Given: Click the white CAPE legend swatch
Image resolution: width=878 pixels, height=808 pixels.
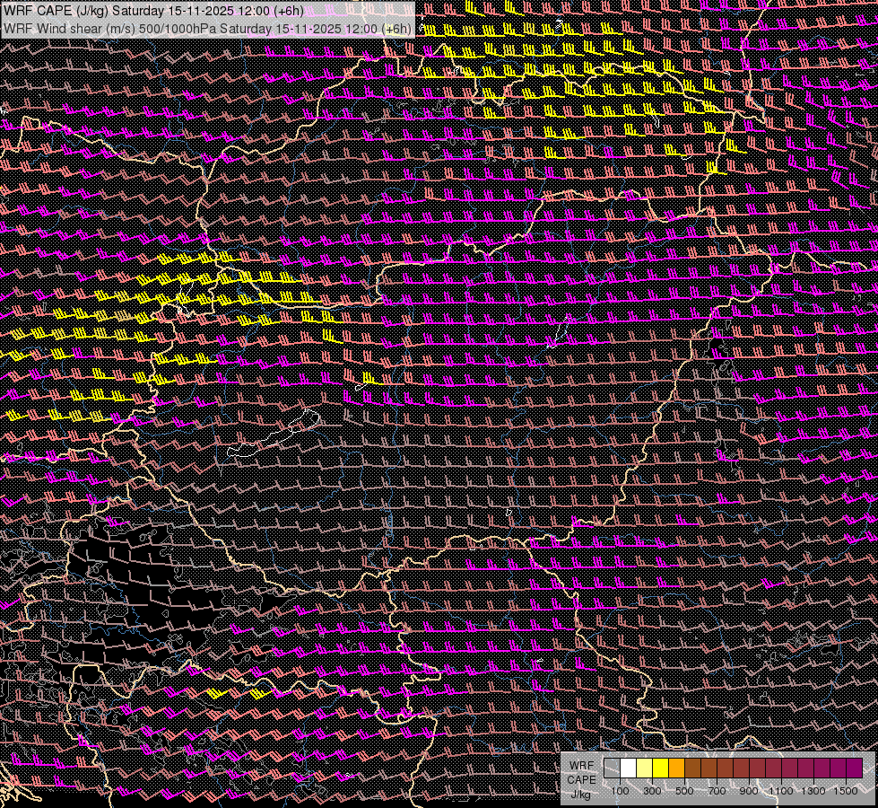Looking at the screenshot, I should (x=629, y=768).
